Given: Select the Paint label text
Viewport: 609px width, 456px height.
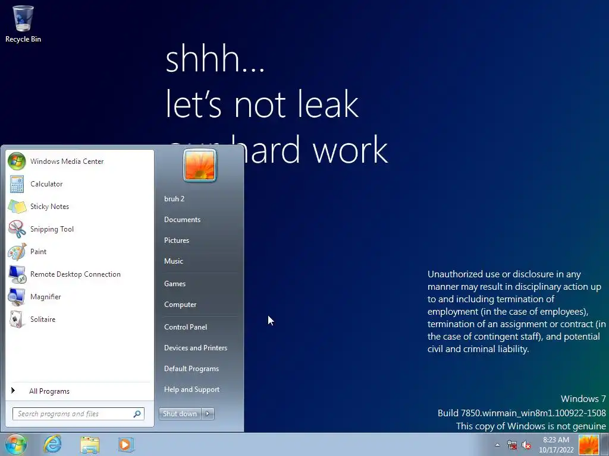Looking at the screenshot, I should [39, 251].
